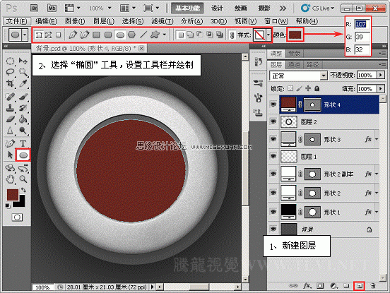Select the Horizontal Type tool
Viewport: 390px width, 293px height.
pyautogui.click(x=23, y=143)
